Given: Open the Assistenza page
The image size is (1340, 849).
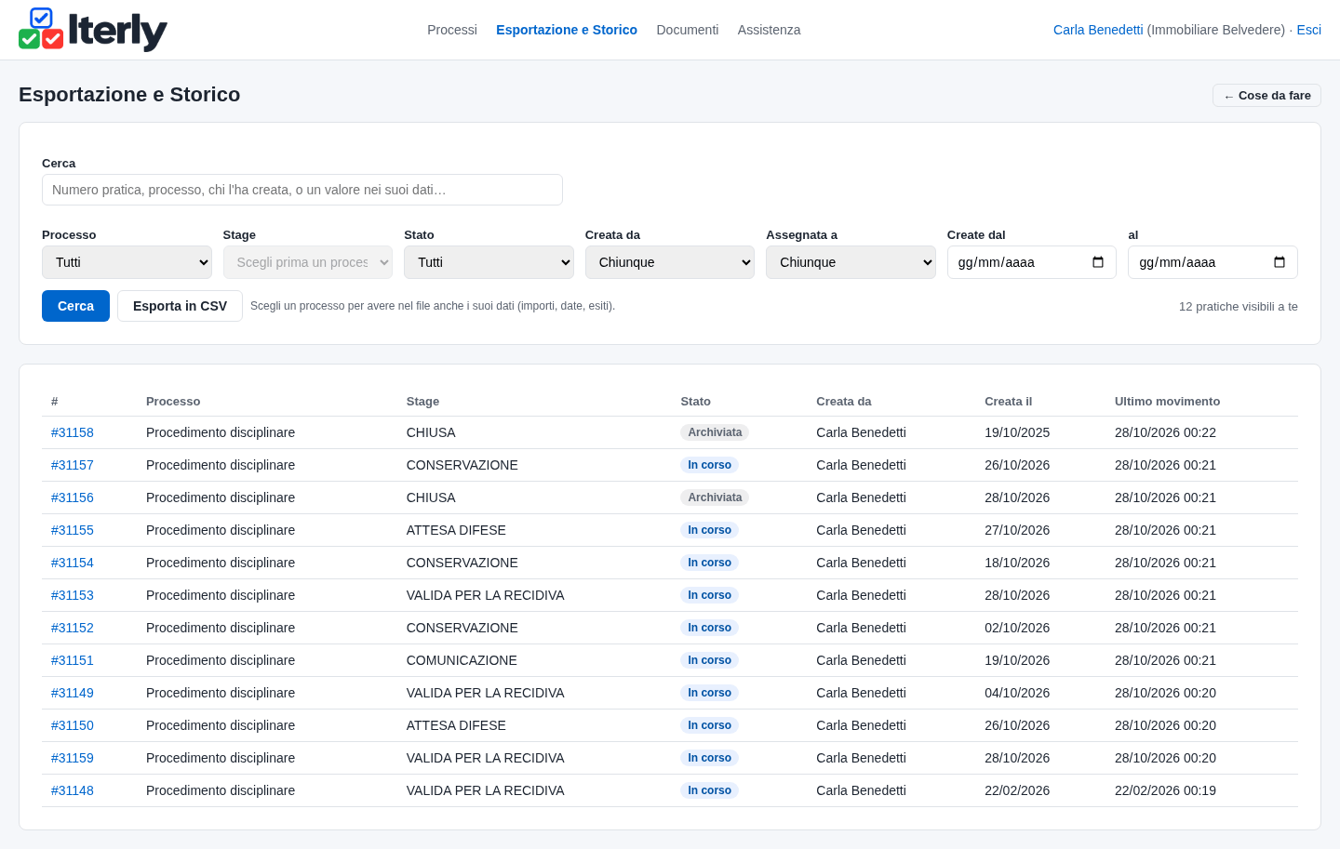Looking at the screenshot, I should click(x=769, y=30).
